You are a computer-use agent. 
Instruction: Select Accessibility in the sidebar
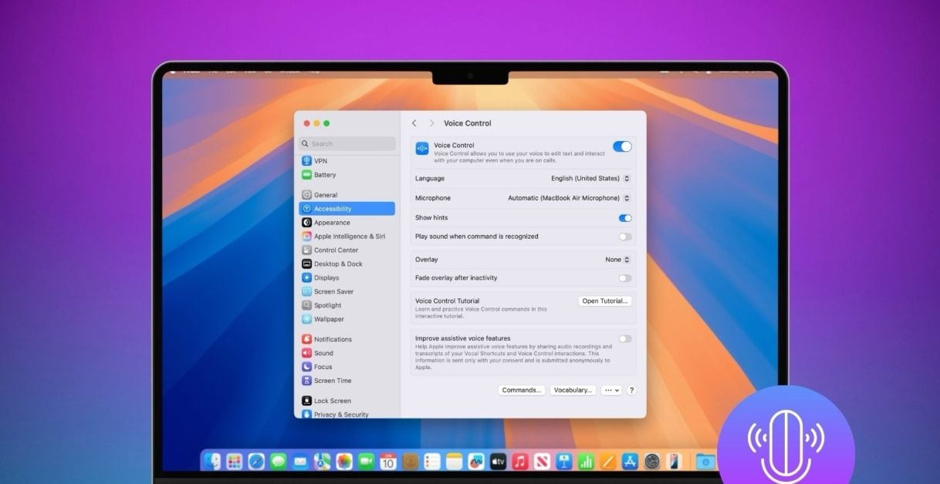pyautogui.click(x=347, y=209)
